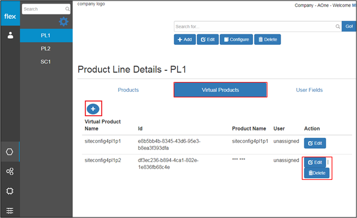This screenshot has width=357, height=218.
Task: Add a virtual product with plus circle
Action: tap(93, 109)
